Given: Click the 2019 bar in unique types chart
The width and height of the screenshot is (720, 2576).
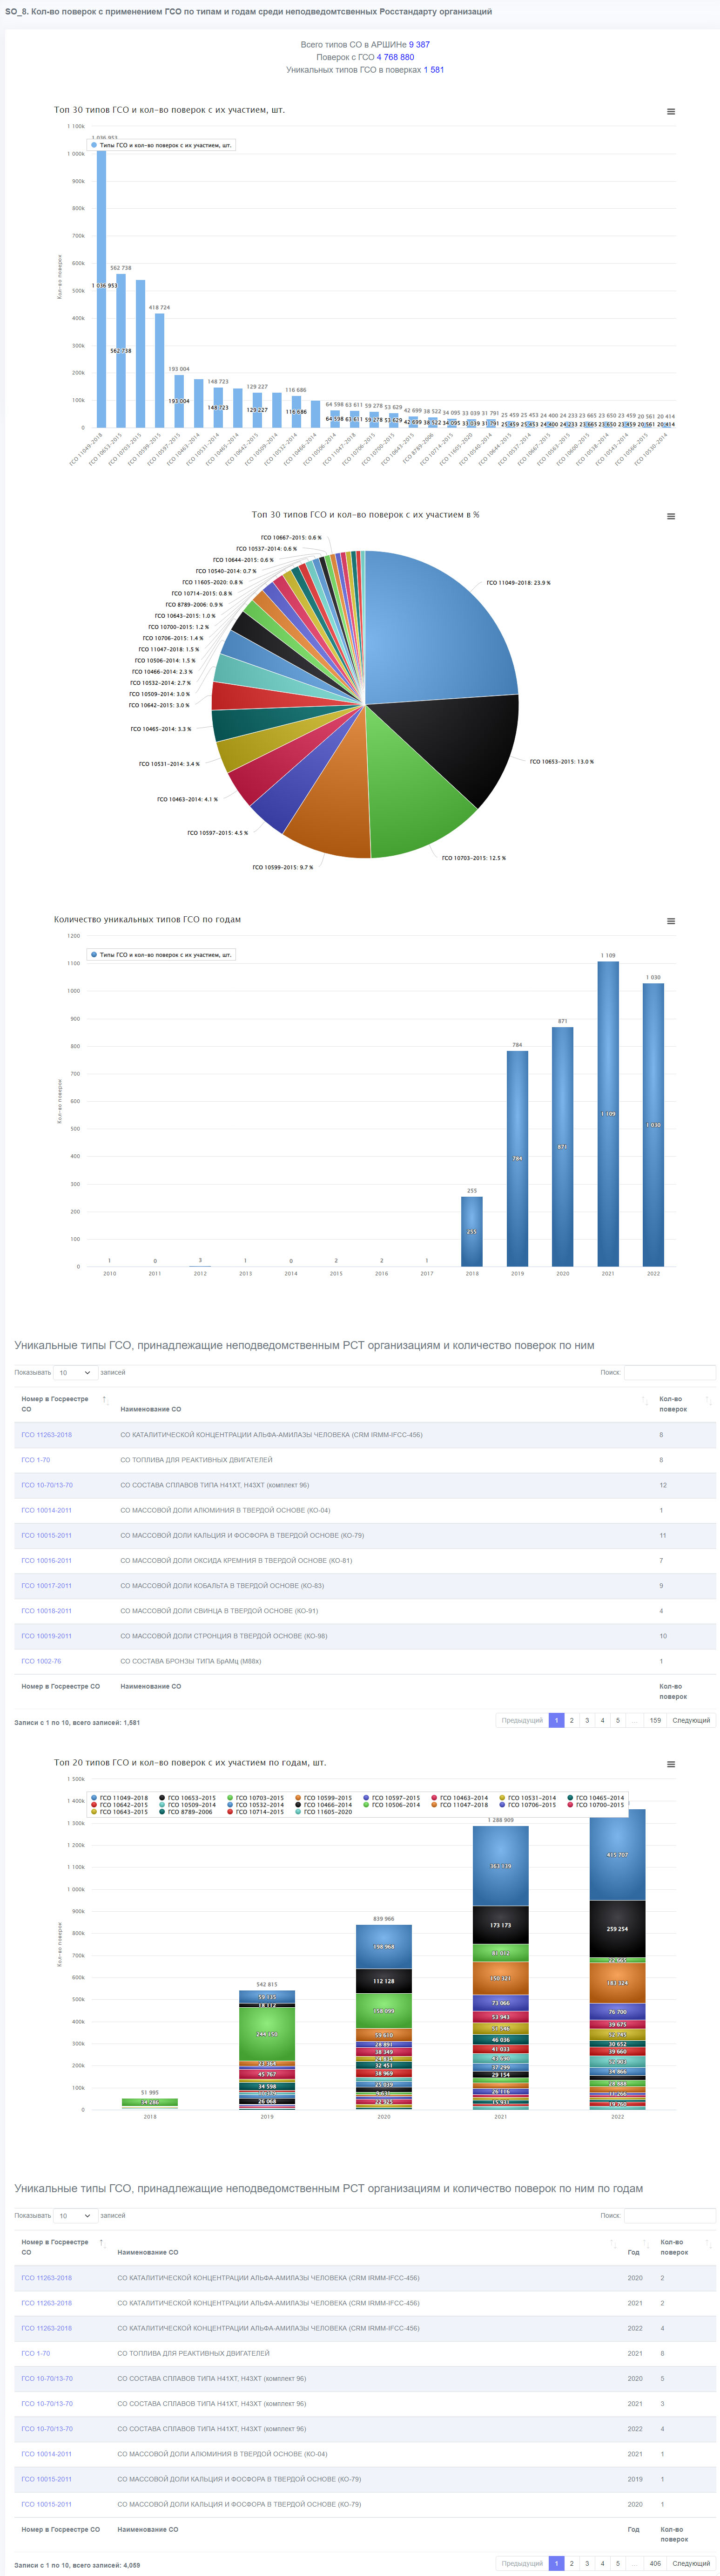Looking at the screenshot, I should coord(517,1159).
